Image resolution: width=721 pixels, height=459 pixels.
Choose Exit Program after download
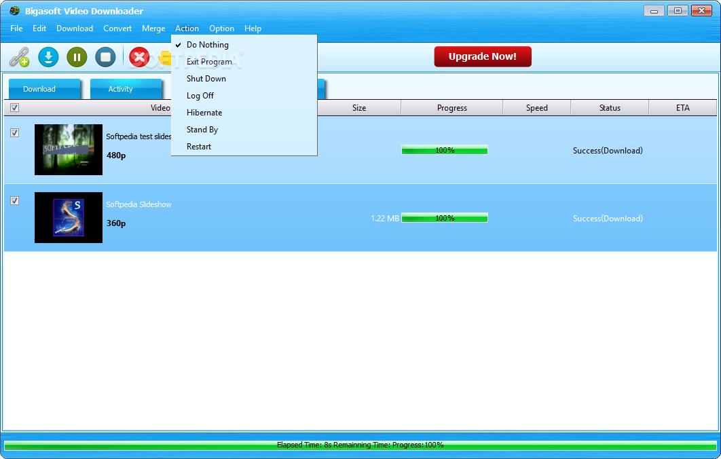(244, 62)
